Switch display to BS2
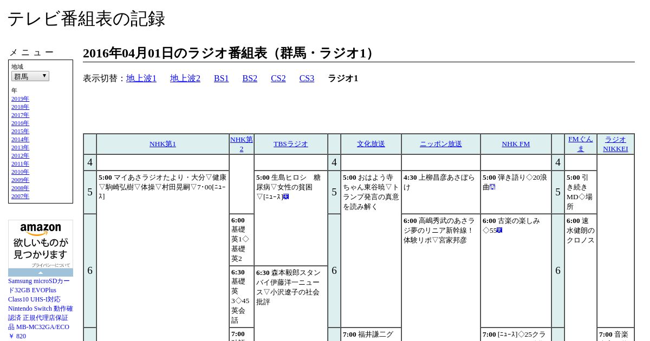 point(250,78)
